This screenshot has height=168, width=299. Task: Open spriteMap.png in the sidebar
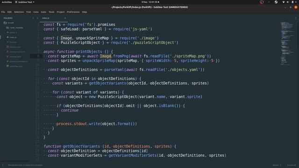click(16, 66)
